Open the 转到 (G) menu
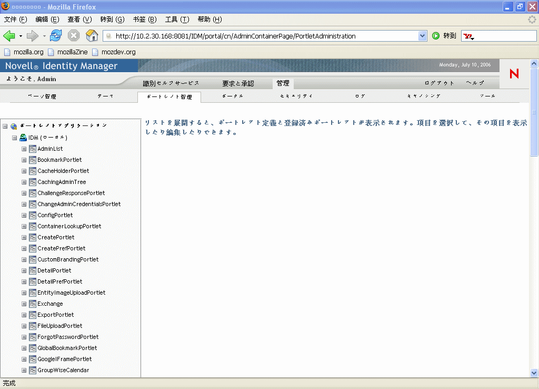This screenshot has width=539, height=389. coord(113,20)
